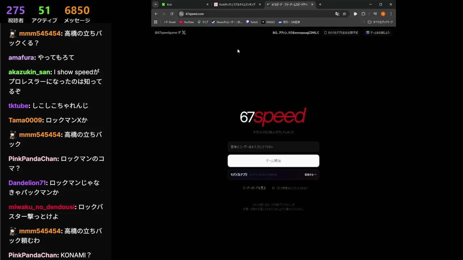Close the 67スピード tab

coord(312,4)
